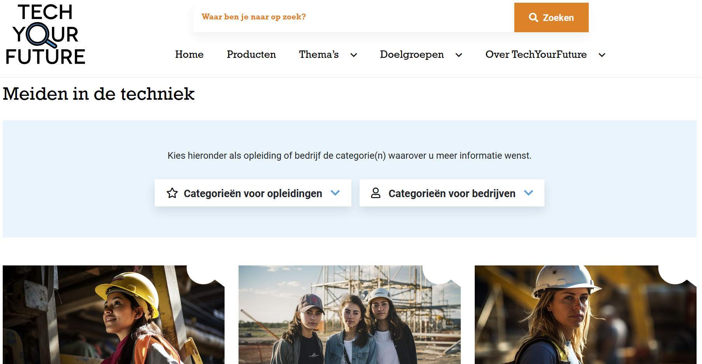
Task: Open the Over TechYourFuture dropdown menu
Action: tap(536, 55)
